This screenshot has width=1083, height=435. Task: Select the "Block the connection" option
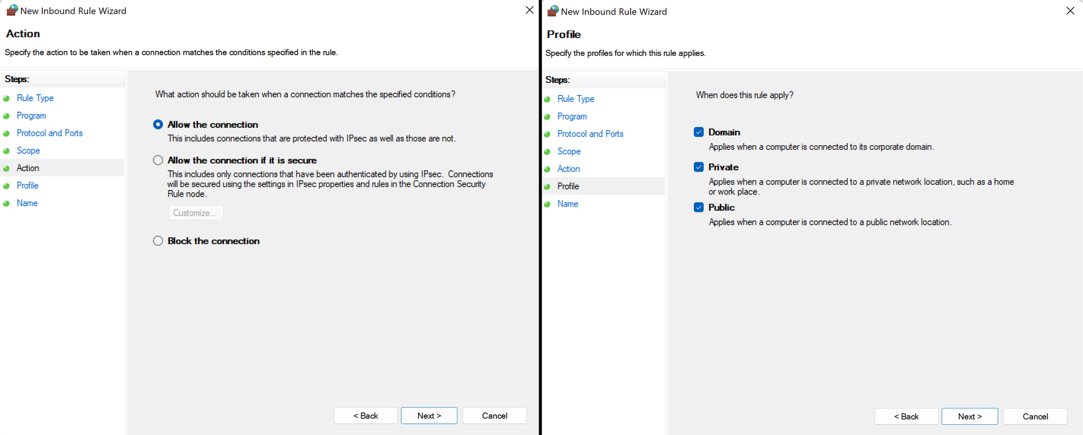(x=158, y=241)
